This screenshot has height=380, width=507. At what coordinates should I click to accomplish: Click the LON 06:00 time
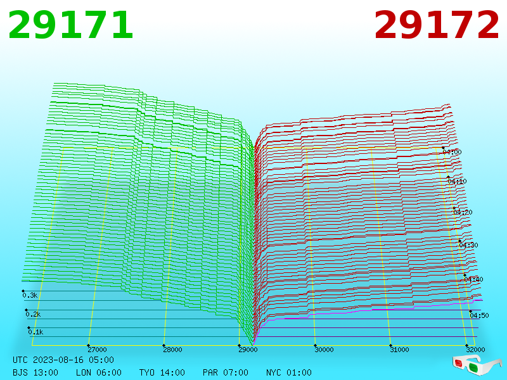pyautogui.click(x=99, y=372)
